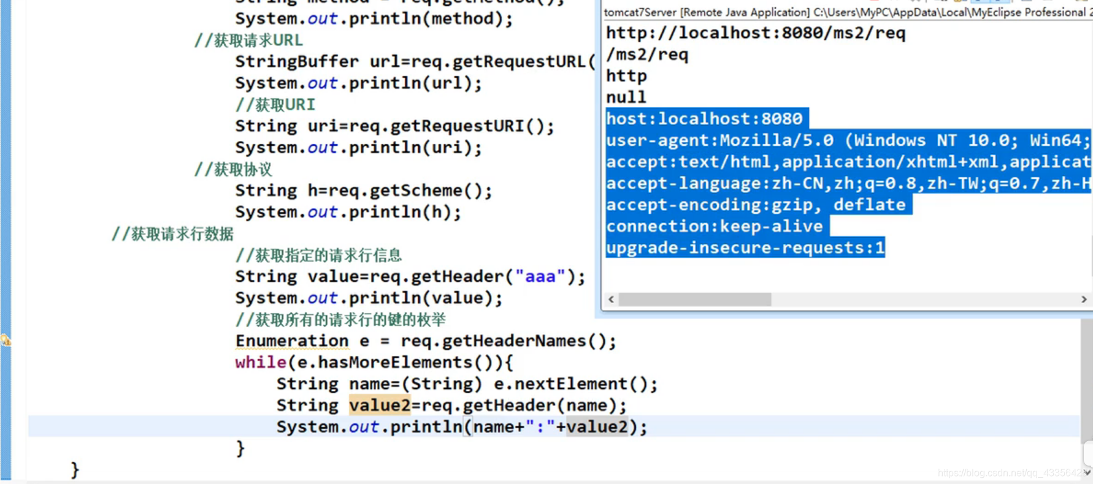The image size is (1093, 484).
Task: Click the System.out.println(uri); line
Action: click(x=359, y=148)
